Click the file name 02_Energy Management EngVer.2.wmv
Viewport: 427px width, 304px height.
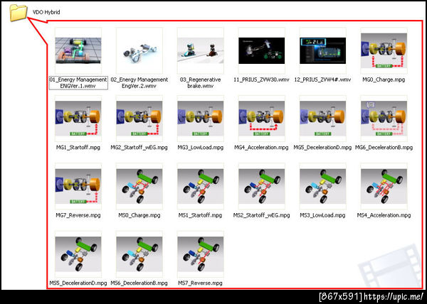[x=139, y=82]
